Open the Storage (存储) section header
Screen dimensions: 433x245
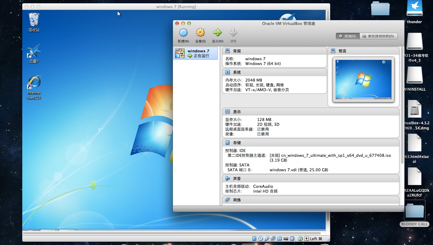[x=311, y=143]
